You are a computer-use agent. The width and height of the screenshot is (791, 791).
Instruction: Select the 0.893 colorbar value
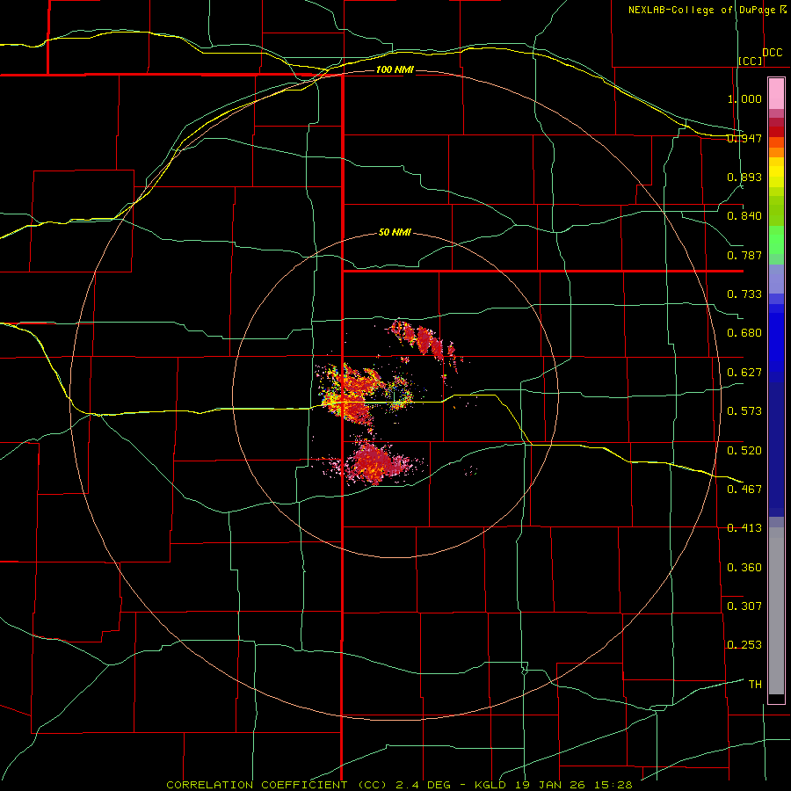(x=744, y=177)
